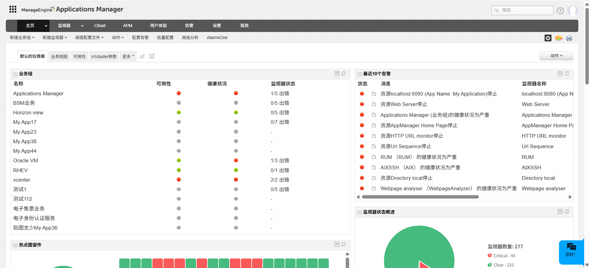Click health red dot for Oracle VM

click(236, 160)
